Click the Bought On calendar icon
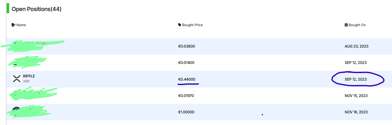This screenshot has height=125, width=392. pyautogui.click(x=346, y=25)
